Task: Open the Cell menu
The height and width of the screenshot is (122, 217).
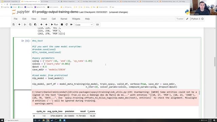Action: pyautogui.click(x=54, y=19)
